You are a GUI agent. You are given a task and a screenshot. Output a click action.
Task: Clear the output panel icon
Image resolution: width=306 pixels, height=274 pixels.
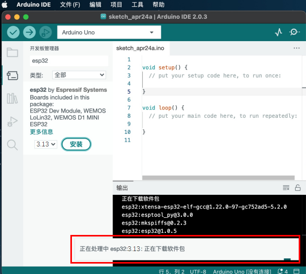286,188
